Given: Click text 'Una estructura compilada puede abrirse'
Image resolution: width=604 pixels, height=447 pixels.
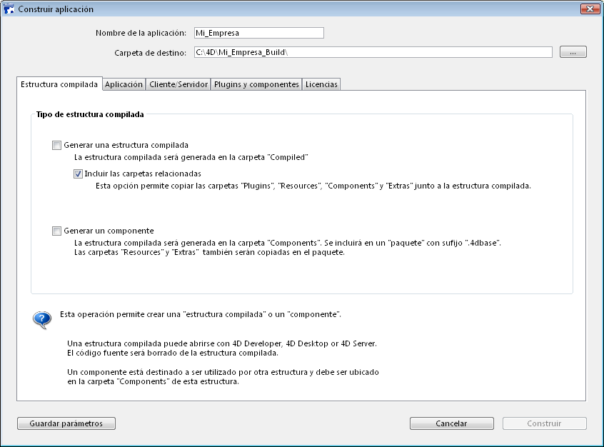Looking at the screenshot, I should point(222,343).
